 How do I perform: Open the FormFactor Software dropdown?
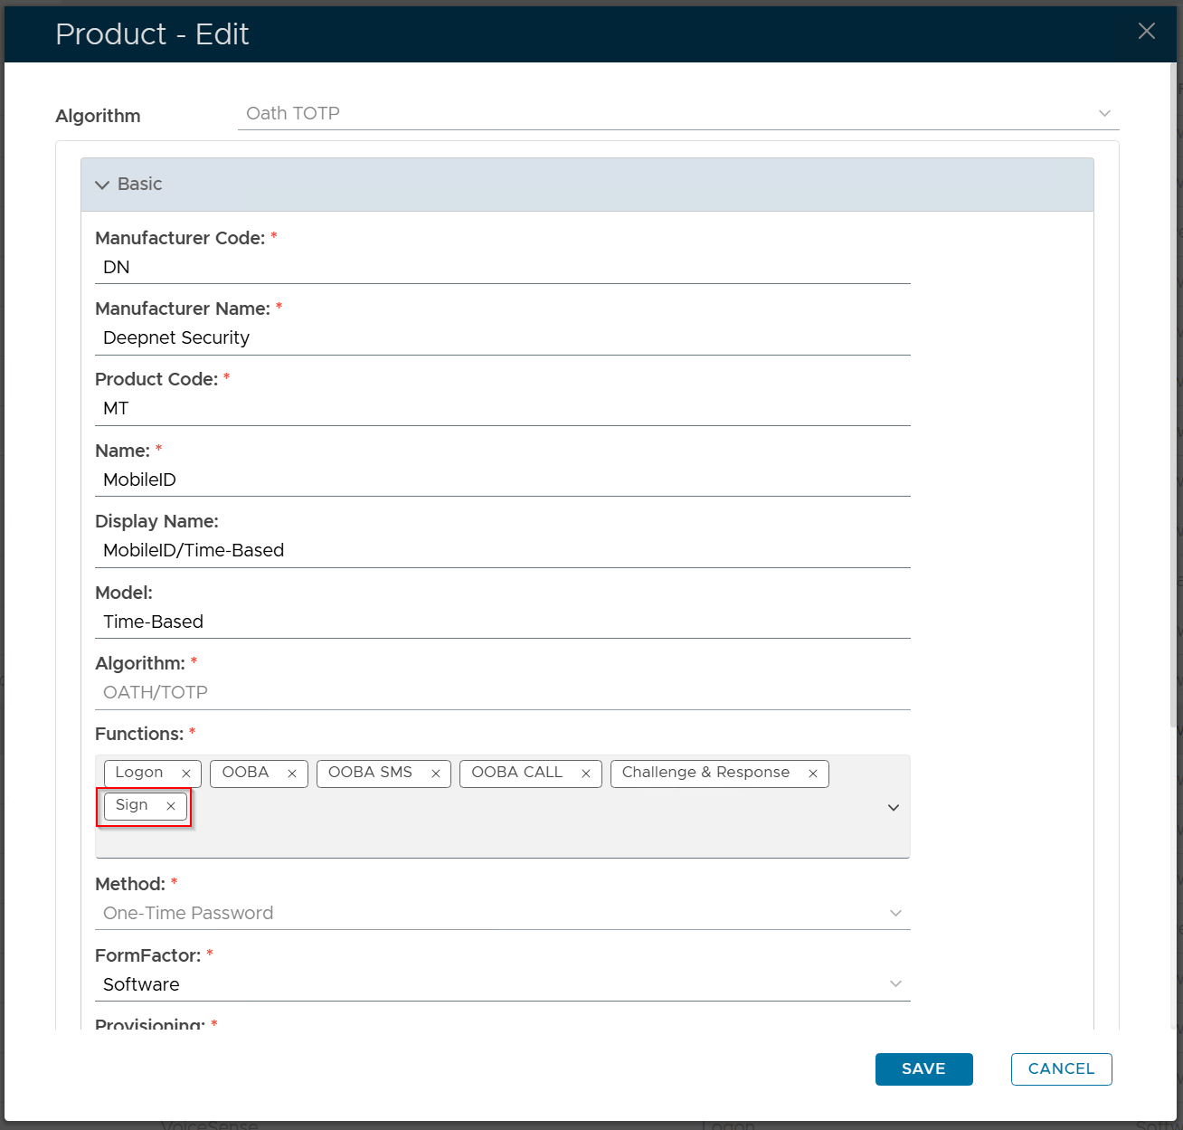pos(502,984)
